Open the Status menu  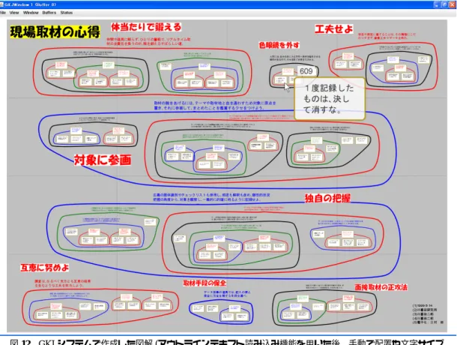tap(67, 13)
